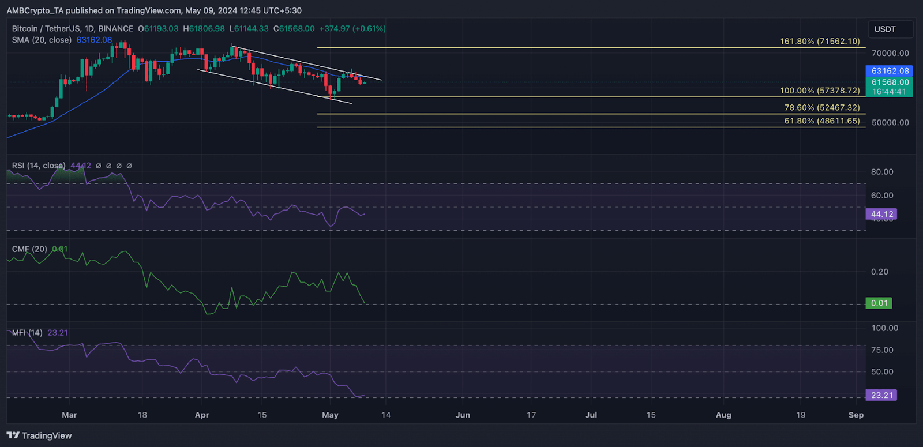Click the blue SMA price tag 63162.08

[x=890, y=71]
